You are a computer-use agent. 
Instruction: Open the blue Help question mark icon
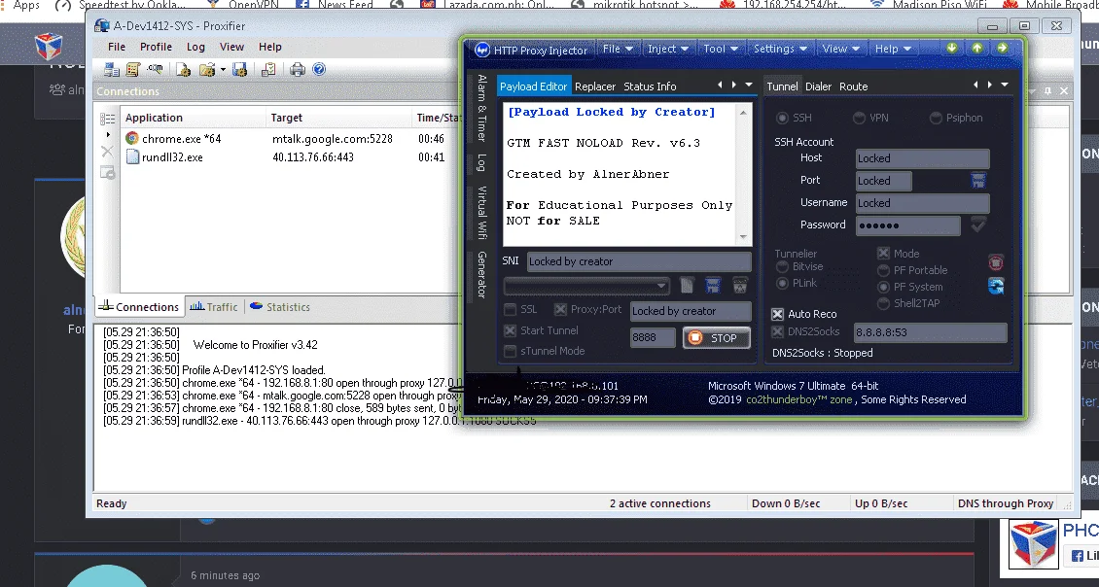319,69
